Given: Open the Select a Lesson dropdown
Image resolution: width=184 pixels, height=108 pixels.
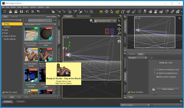Looking at the screenshot, I should (x=135, y=105).
